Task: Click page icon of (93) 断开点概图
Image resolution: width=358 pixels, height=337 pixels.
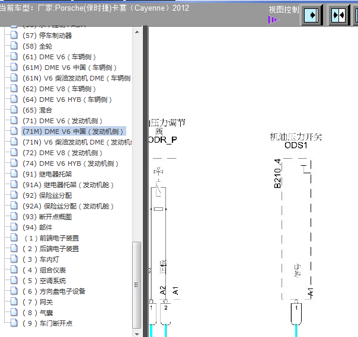Action: [14, 216]
